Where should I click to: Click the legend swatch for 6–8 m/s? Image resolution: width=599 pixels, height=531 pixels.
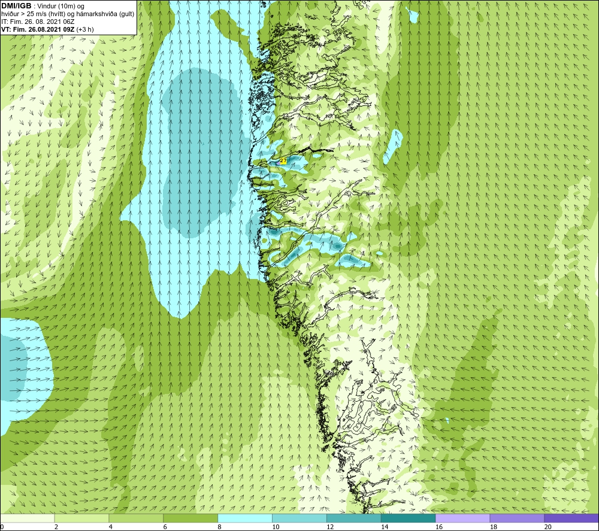click(190, 518)
